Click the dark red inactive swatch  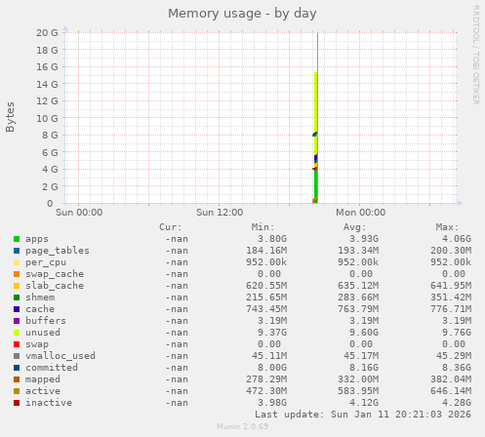[x=17, y=403]
